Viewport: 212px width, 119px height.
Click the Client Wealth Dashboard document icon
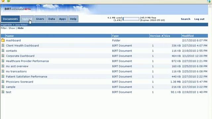[3, 45]
